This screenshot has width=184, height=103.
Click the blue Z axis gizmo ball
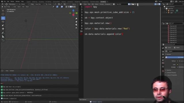[x=73, y=11]
